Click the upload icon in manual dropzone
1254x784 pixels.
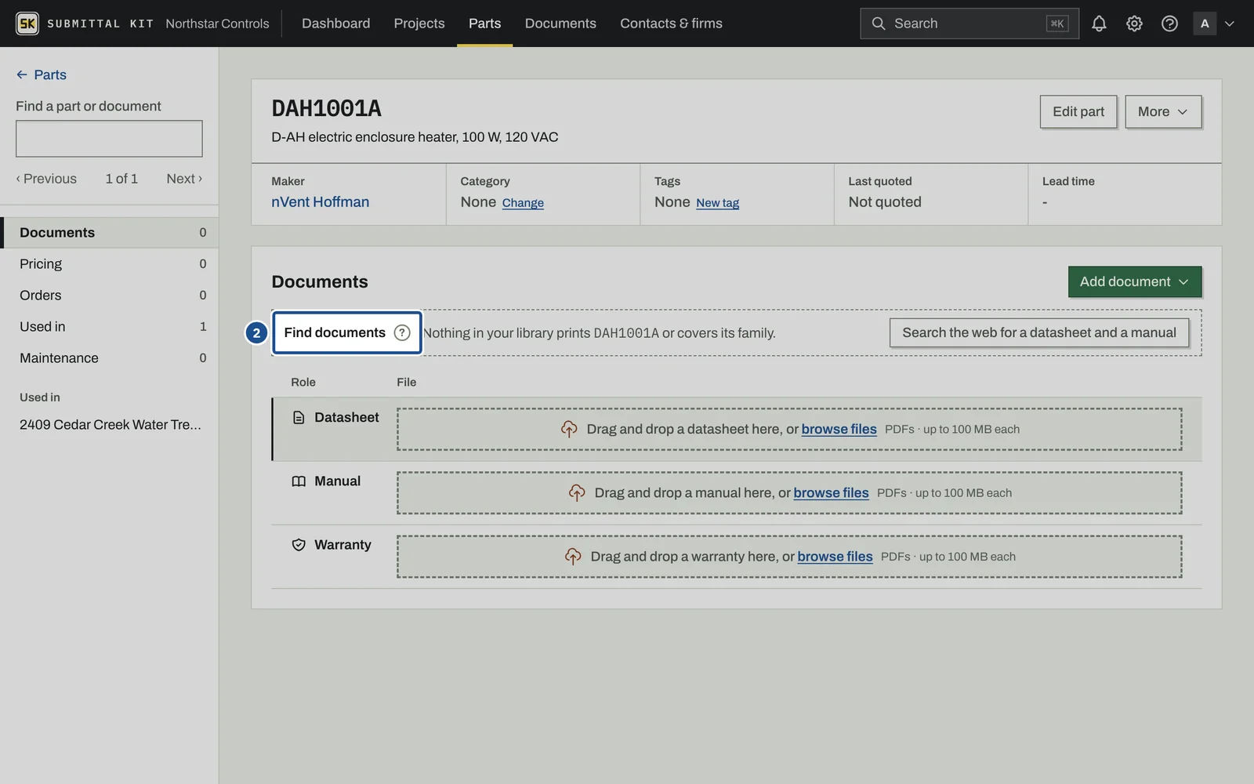pos(577,492)
